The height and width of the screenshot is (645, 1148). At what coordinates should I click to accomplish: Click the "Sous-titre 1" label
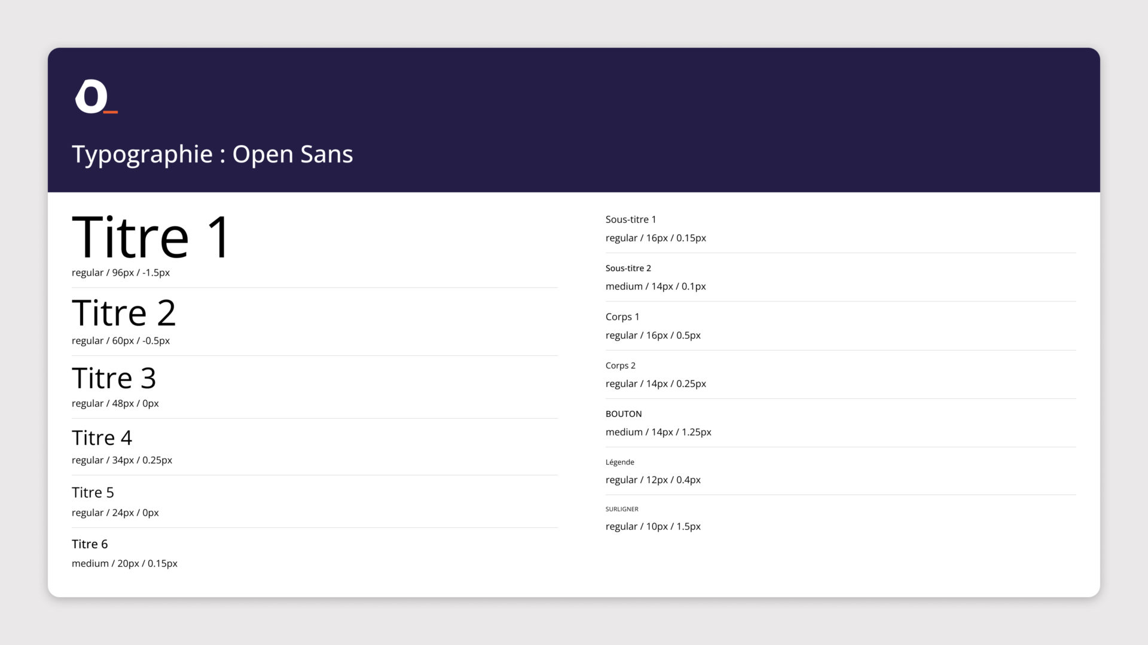(631, 219)
